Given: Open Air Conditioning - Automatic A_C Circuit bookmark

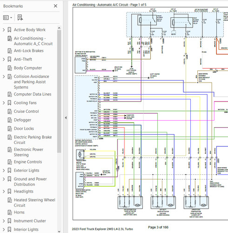Looking at the screenshot, I should [33, 41].
